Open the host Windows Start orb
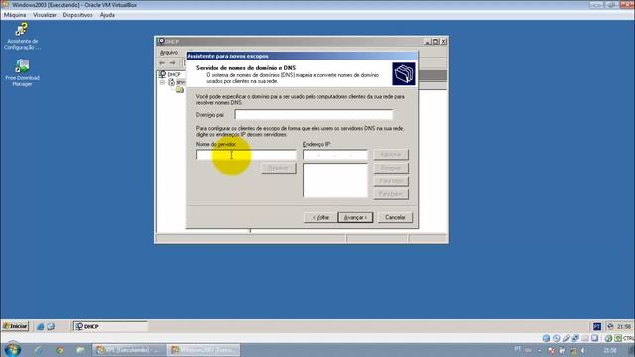The height and width of the screenshot is (357, 635). click(x=13, y=350)
